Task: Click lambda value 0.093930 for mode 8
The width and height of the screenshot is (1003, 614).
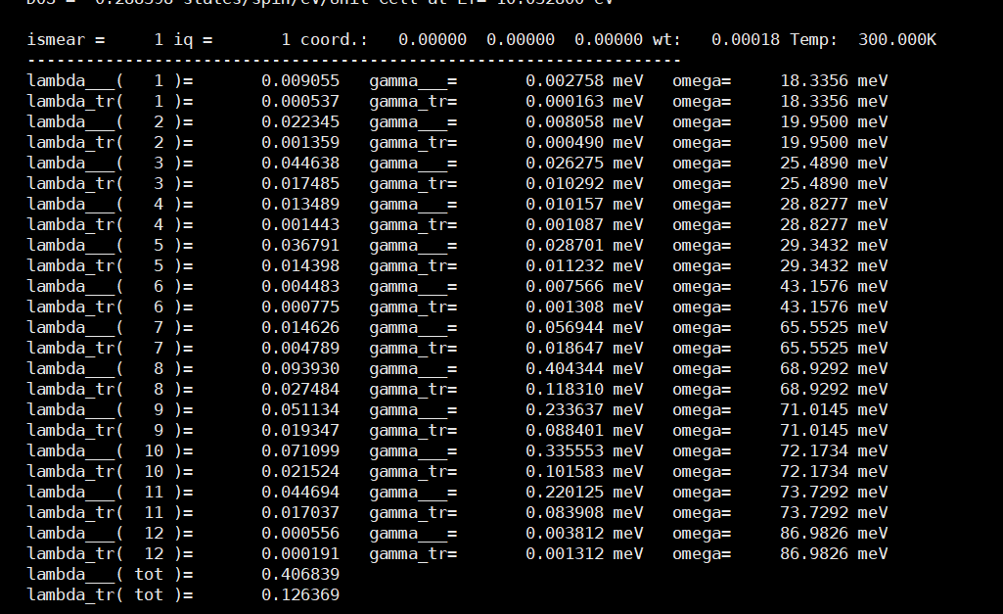Action: pyautogui.click(x=300, y=369)
